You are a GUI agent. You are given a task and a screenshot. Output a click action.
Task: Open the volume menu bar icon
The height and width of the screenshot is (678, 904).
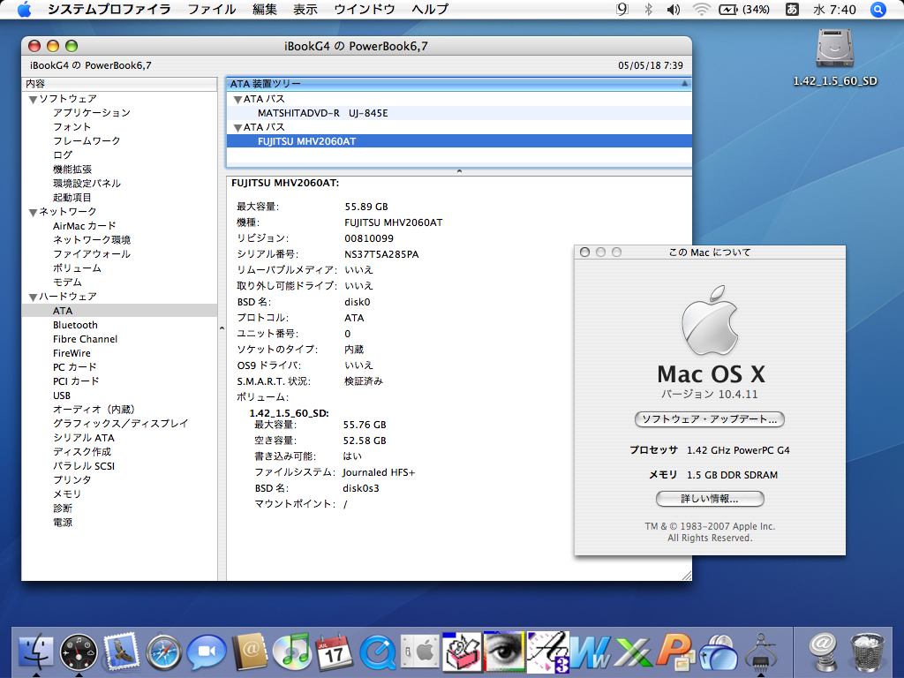673,9
